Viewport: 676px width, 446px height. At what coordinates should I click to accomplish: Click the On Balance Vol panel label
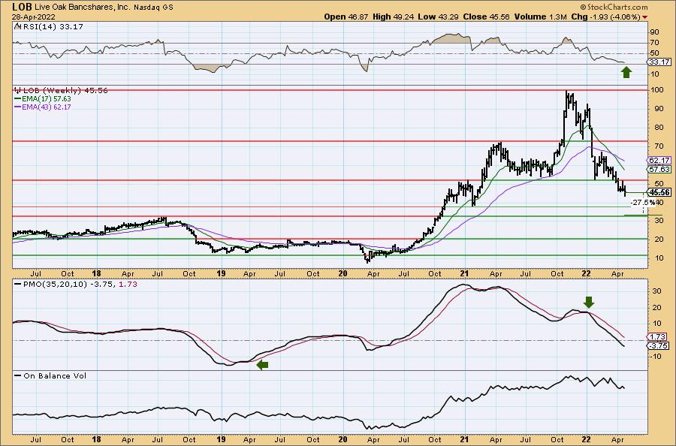click(x=55, y=375)
